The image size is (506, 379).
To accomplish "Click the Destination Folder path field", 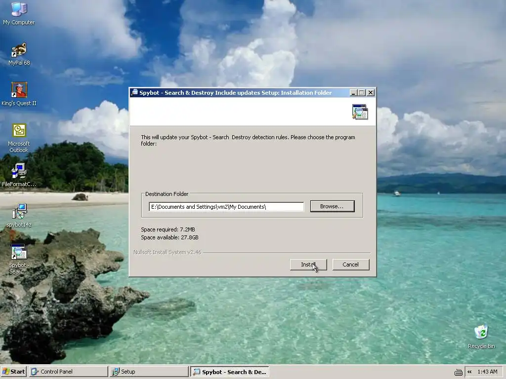I will click(226, 207).
